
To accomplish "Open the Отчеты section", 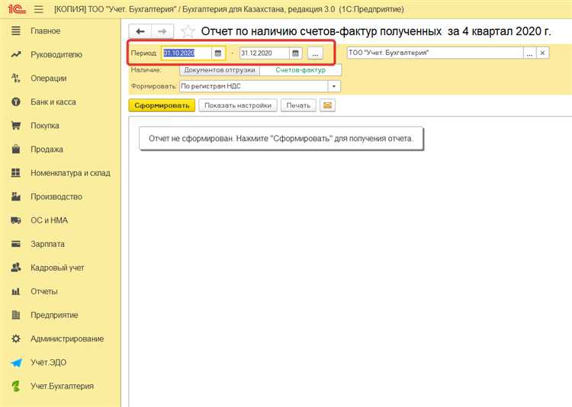I will [44, 291].
